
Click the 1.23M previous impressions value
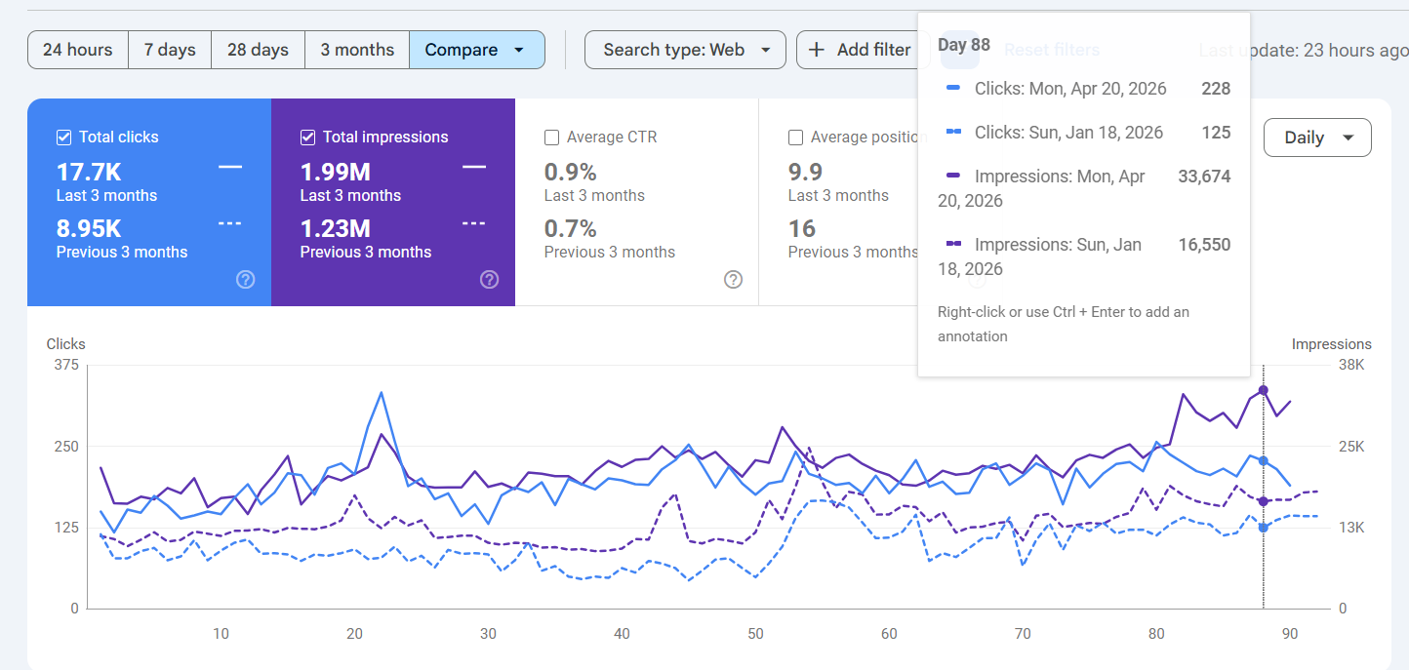[336, 229]
